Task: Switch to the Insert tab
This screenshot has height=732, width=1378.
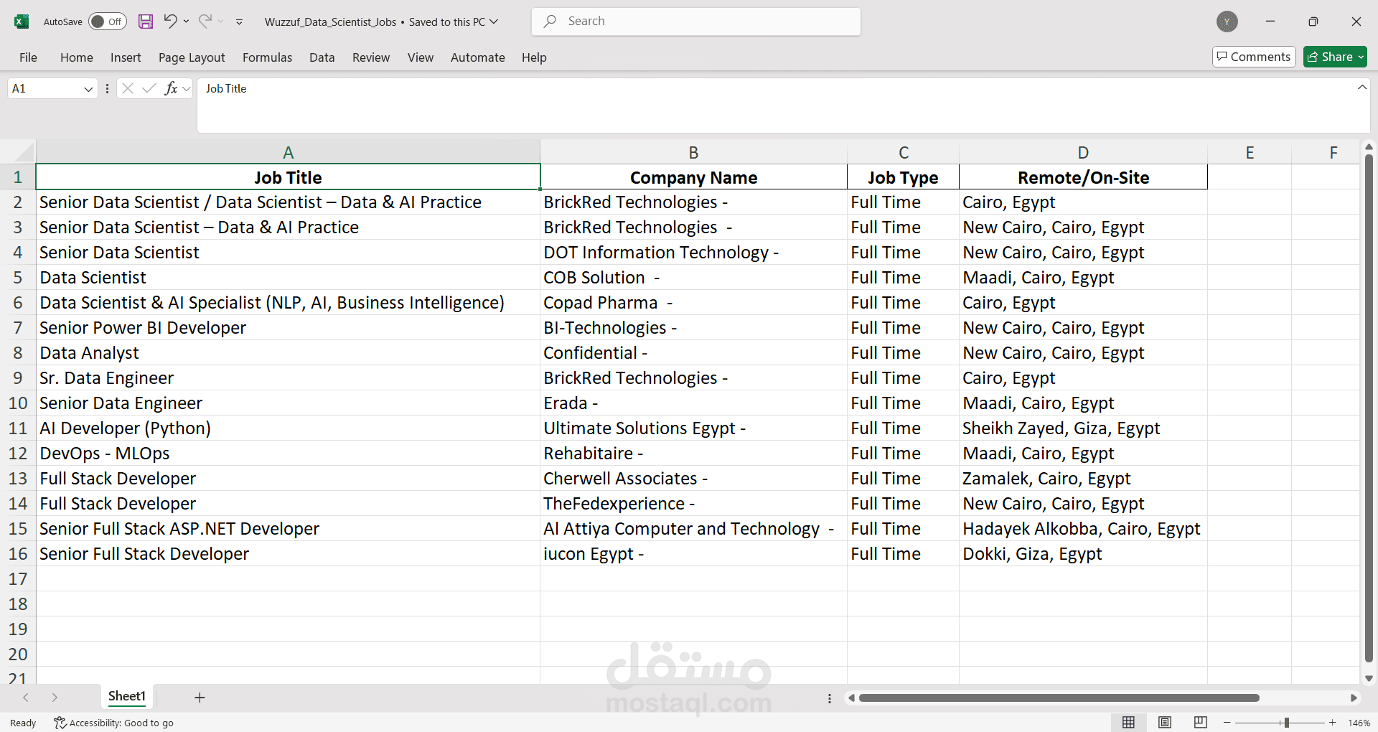Action: [x=126, y=57]
